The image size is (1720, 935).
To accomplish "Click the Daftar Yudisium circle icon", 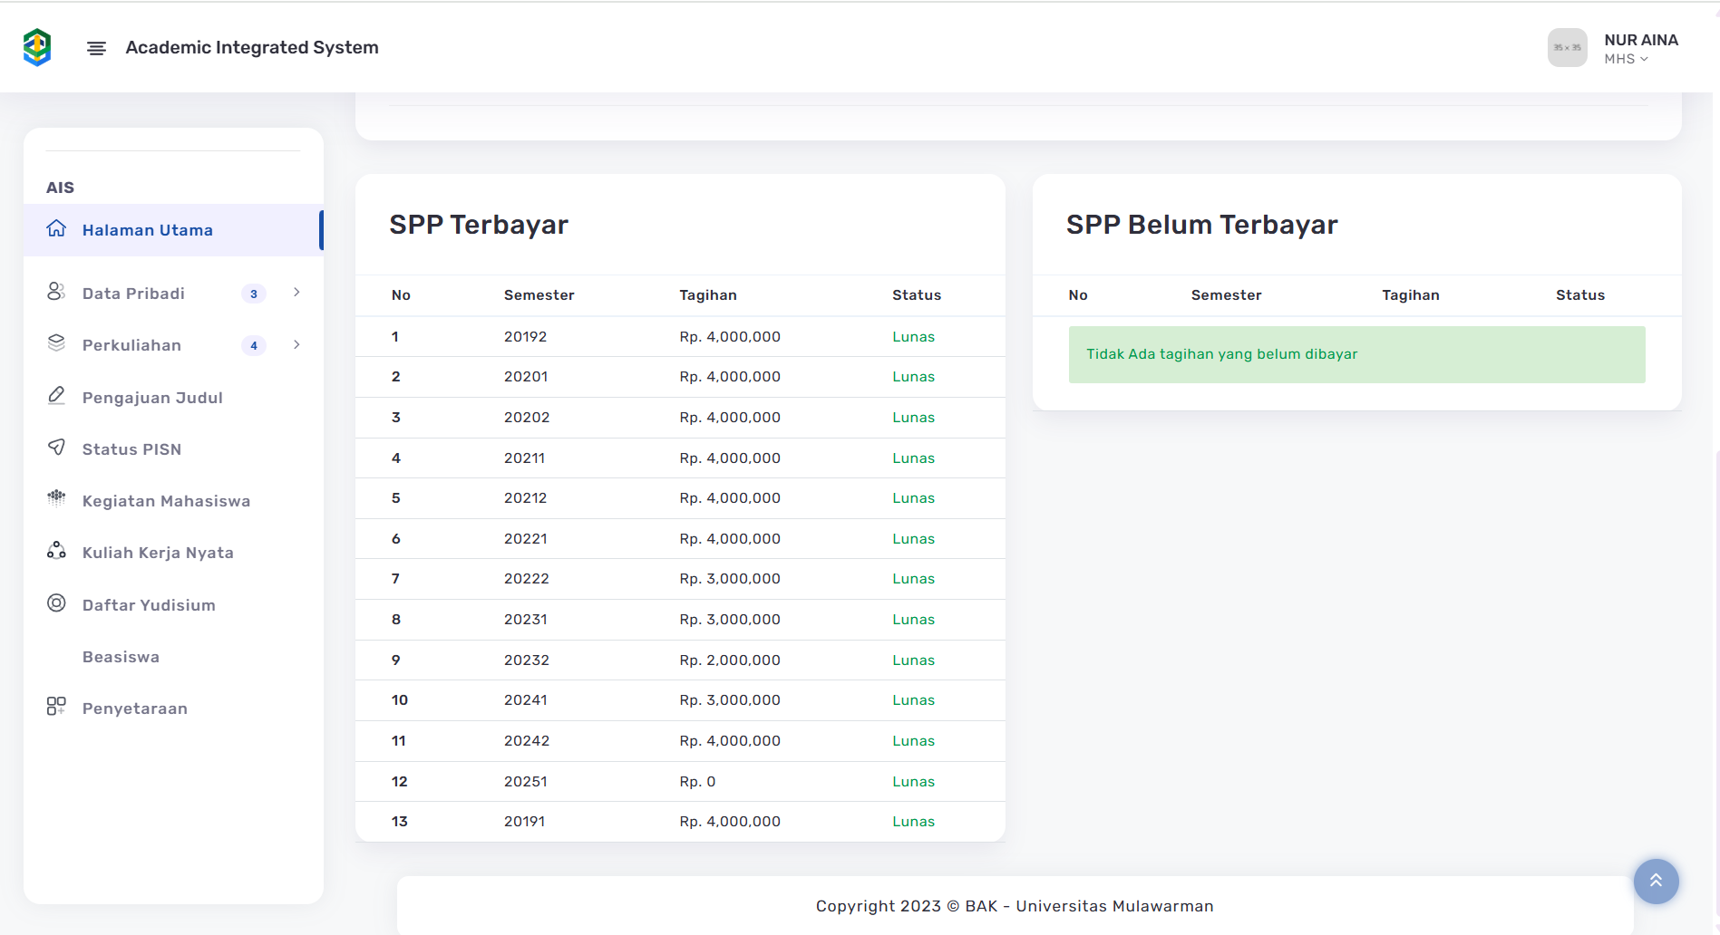I will tap(56, 603).
